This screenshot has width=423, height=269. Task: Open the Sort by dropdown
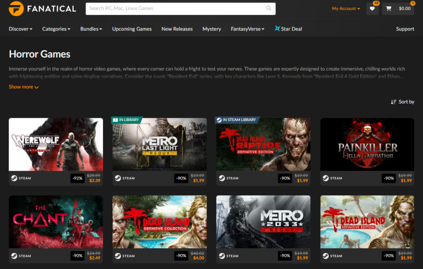[402, 102]
